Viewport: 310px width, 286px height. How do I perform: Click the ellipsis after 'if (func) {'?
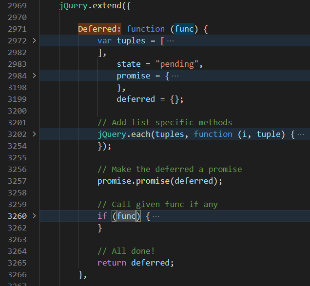[156, 216]
